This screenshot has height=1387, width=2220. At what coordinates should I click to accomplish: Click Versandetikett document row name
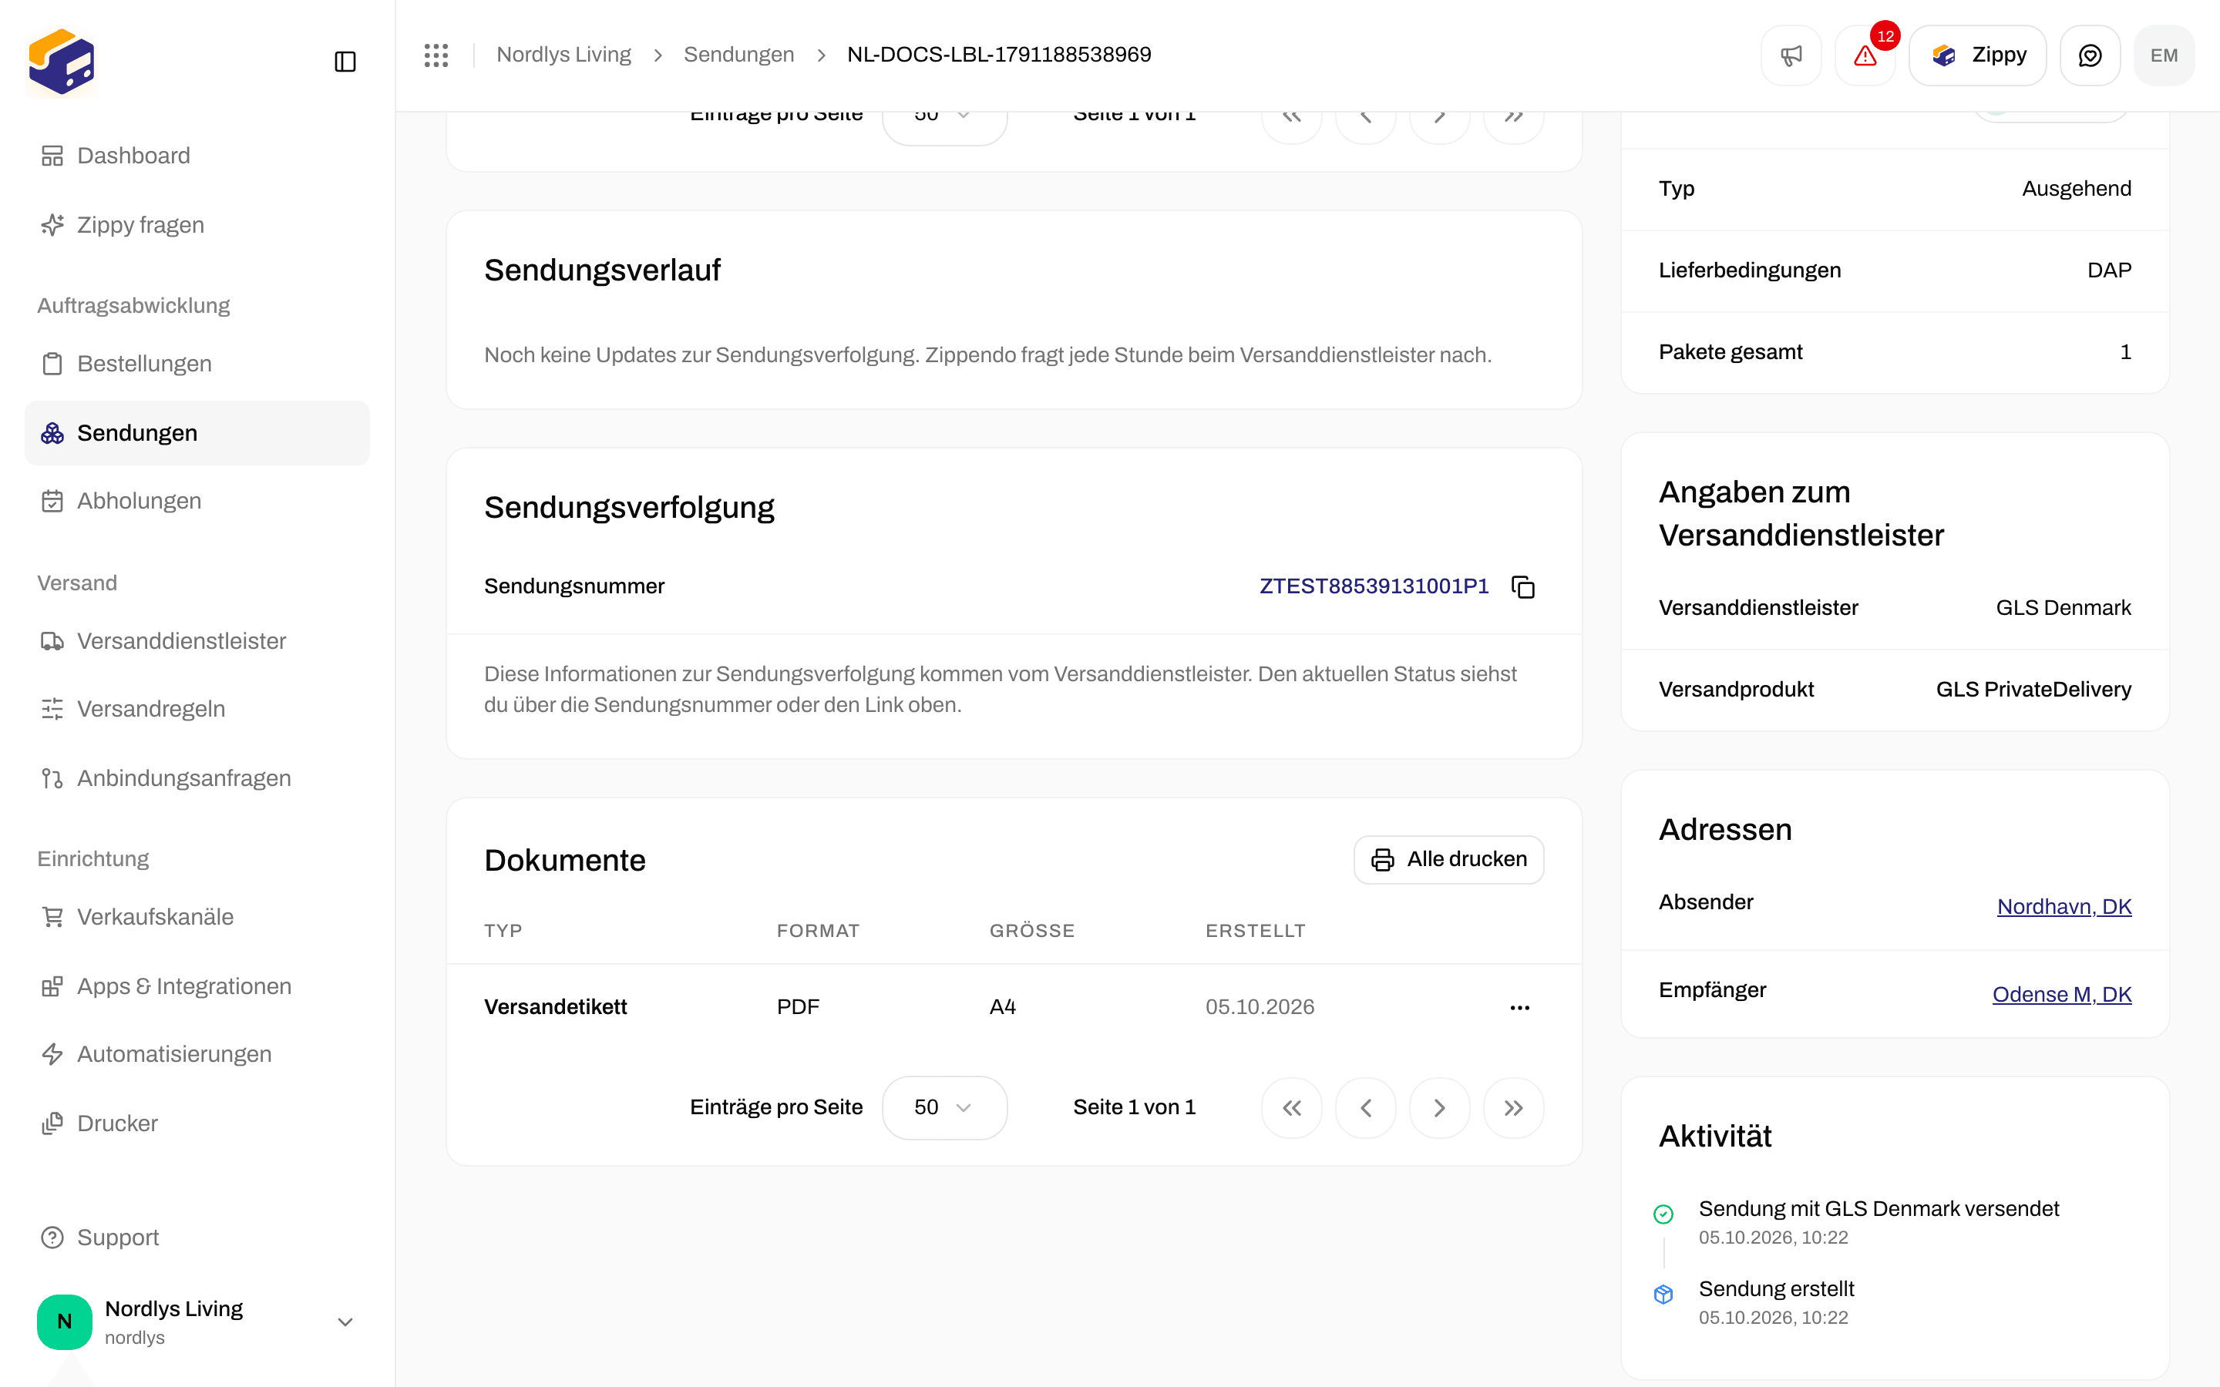(x=555, y=1007)
